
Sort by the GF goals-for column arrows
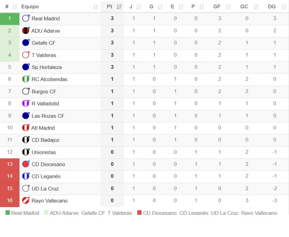pyautogui.click(x=228, y=7)
